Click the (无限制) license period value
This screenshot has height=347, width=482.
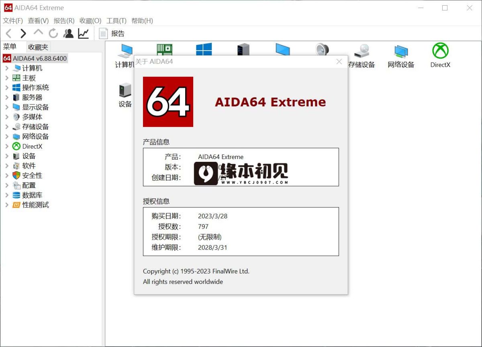210,237
